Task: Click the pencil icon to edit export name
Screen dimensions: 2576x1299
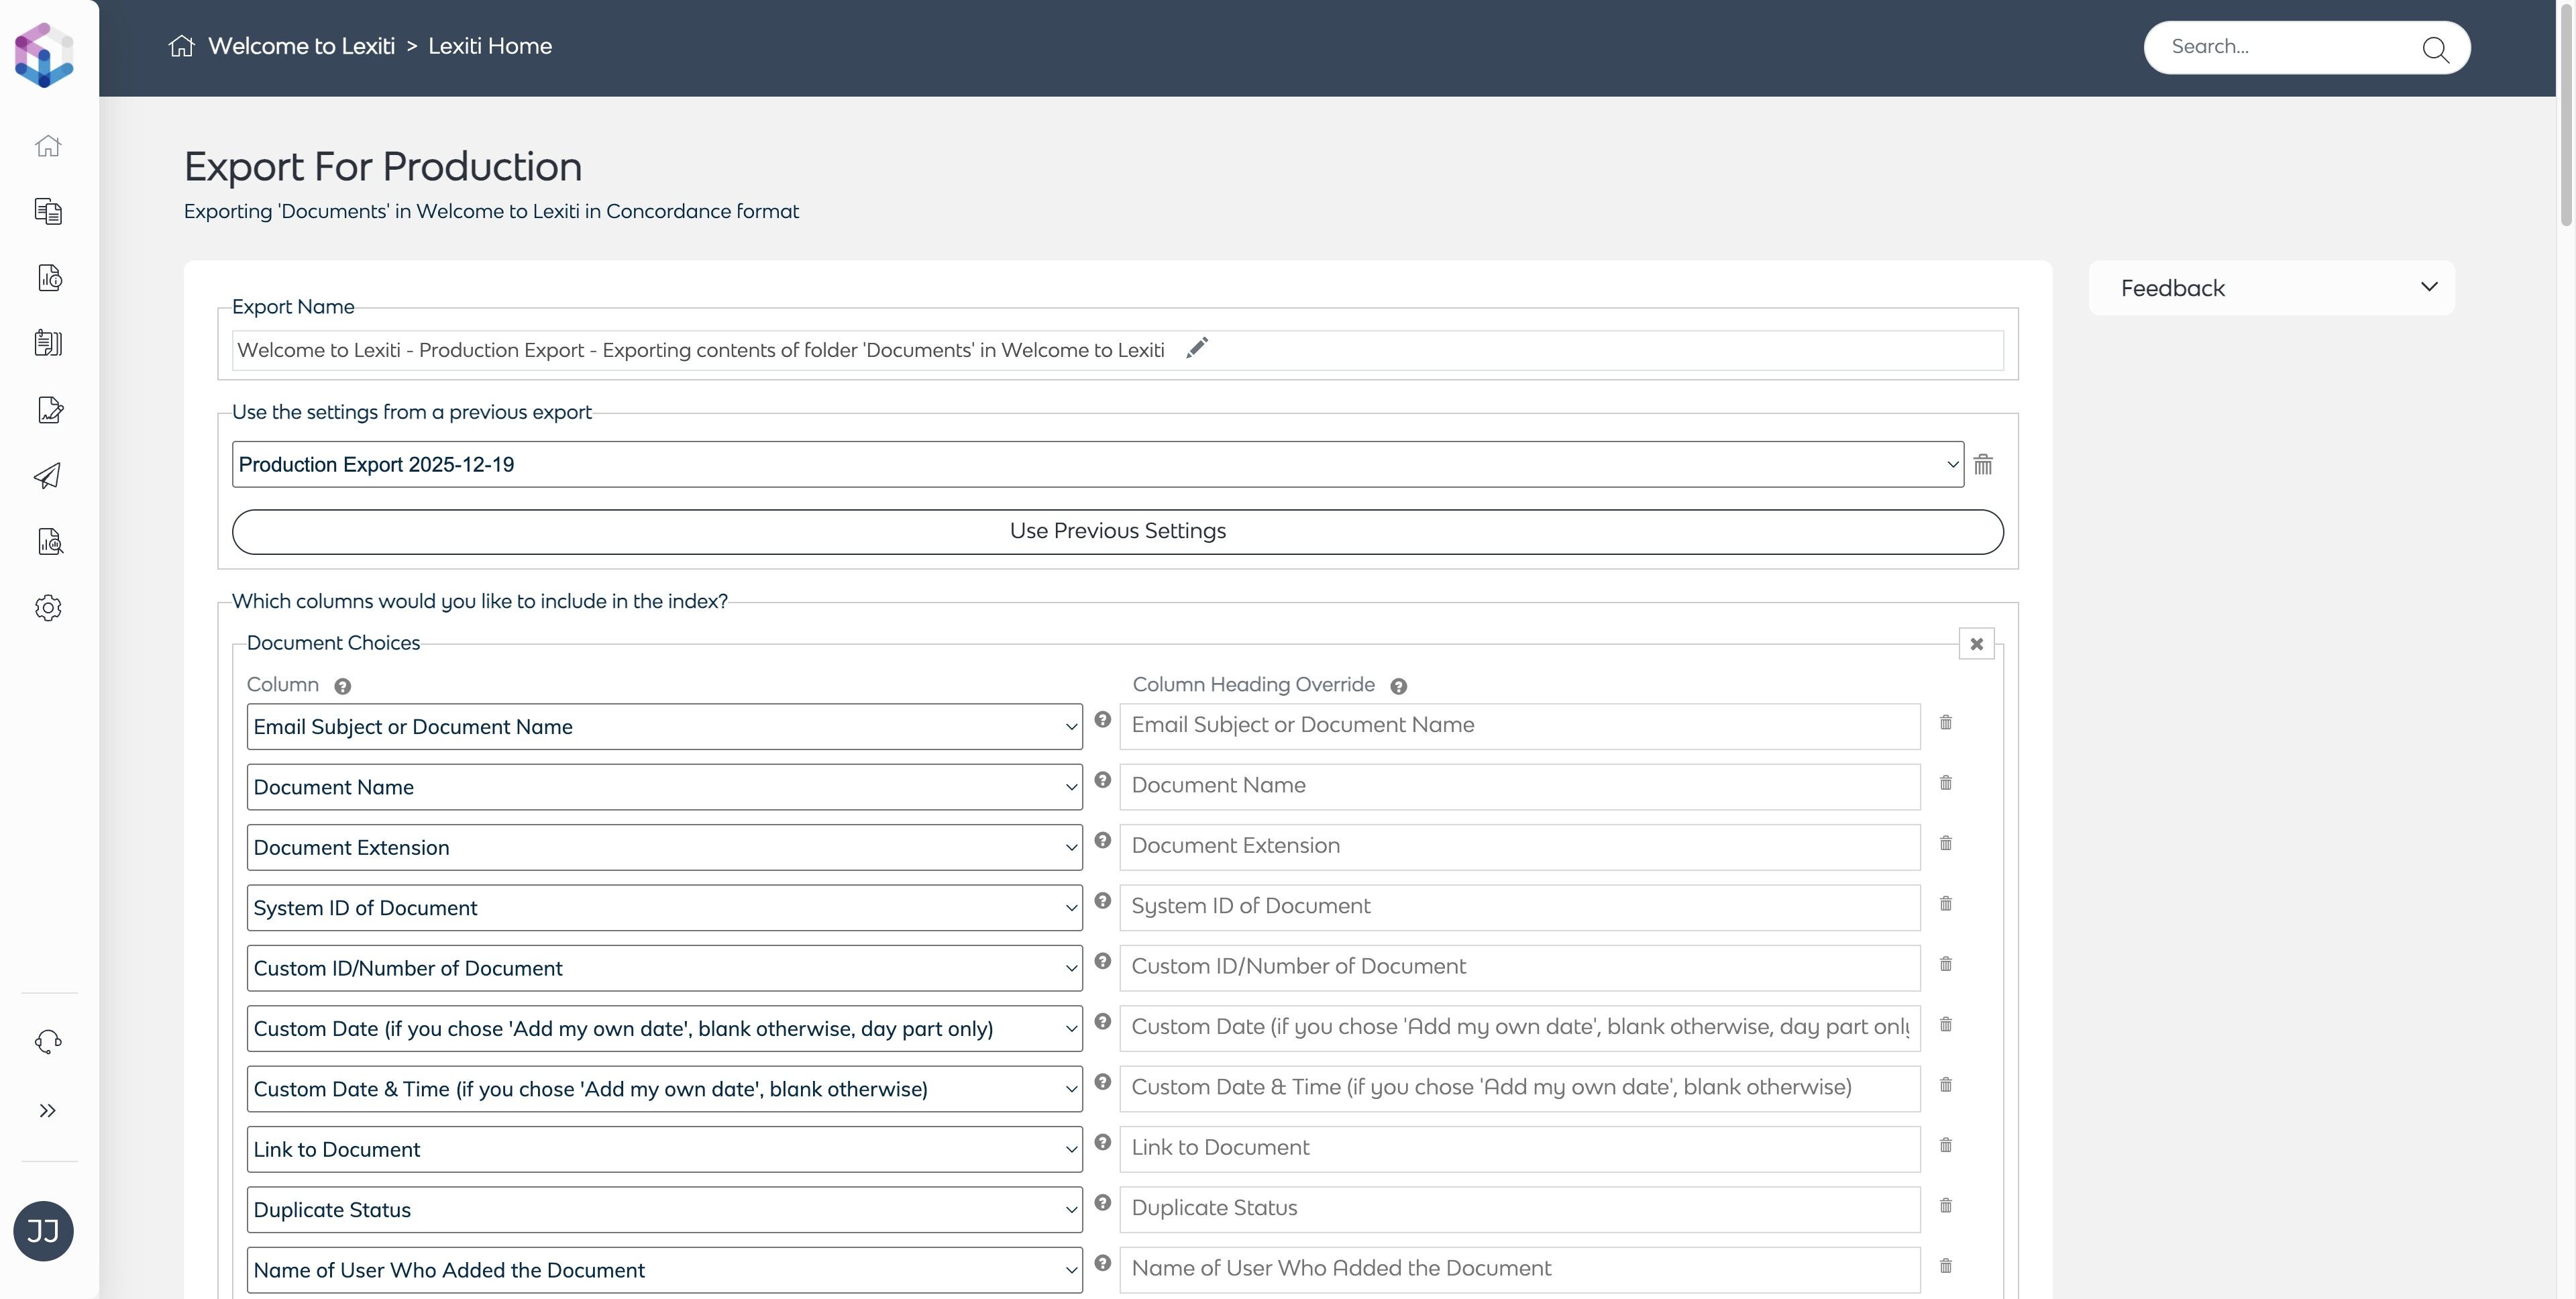Action: point(1197,348)
